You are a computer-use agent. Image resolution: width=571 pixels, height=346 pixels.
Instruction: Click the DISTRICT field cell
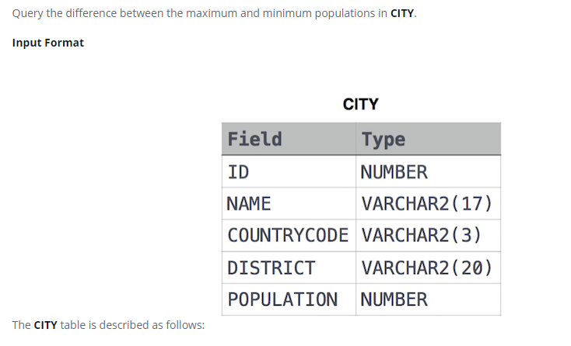point(289,268)
